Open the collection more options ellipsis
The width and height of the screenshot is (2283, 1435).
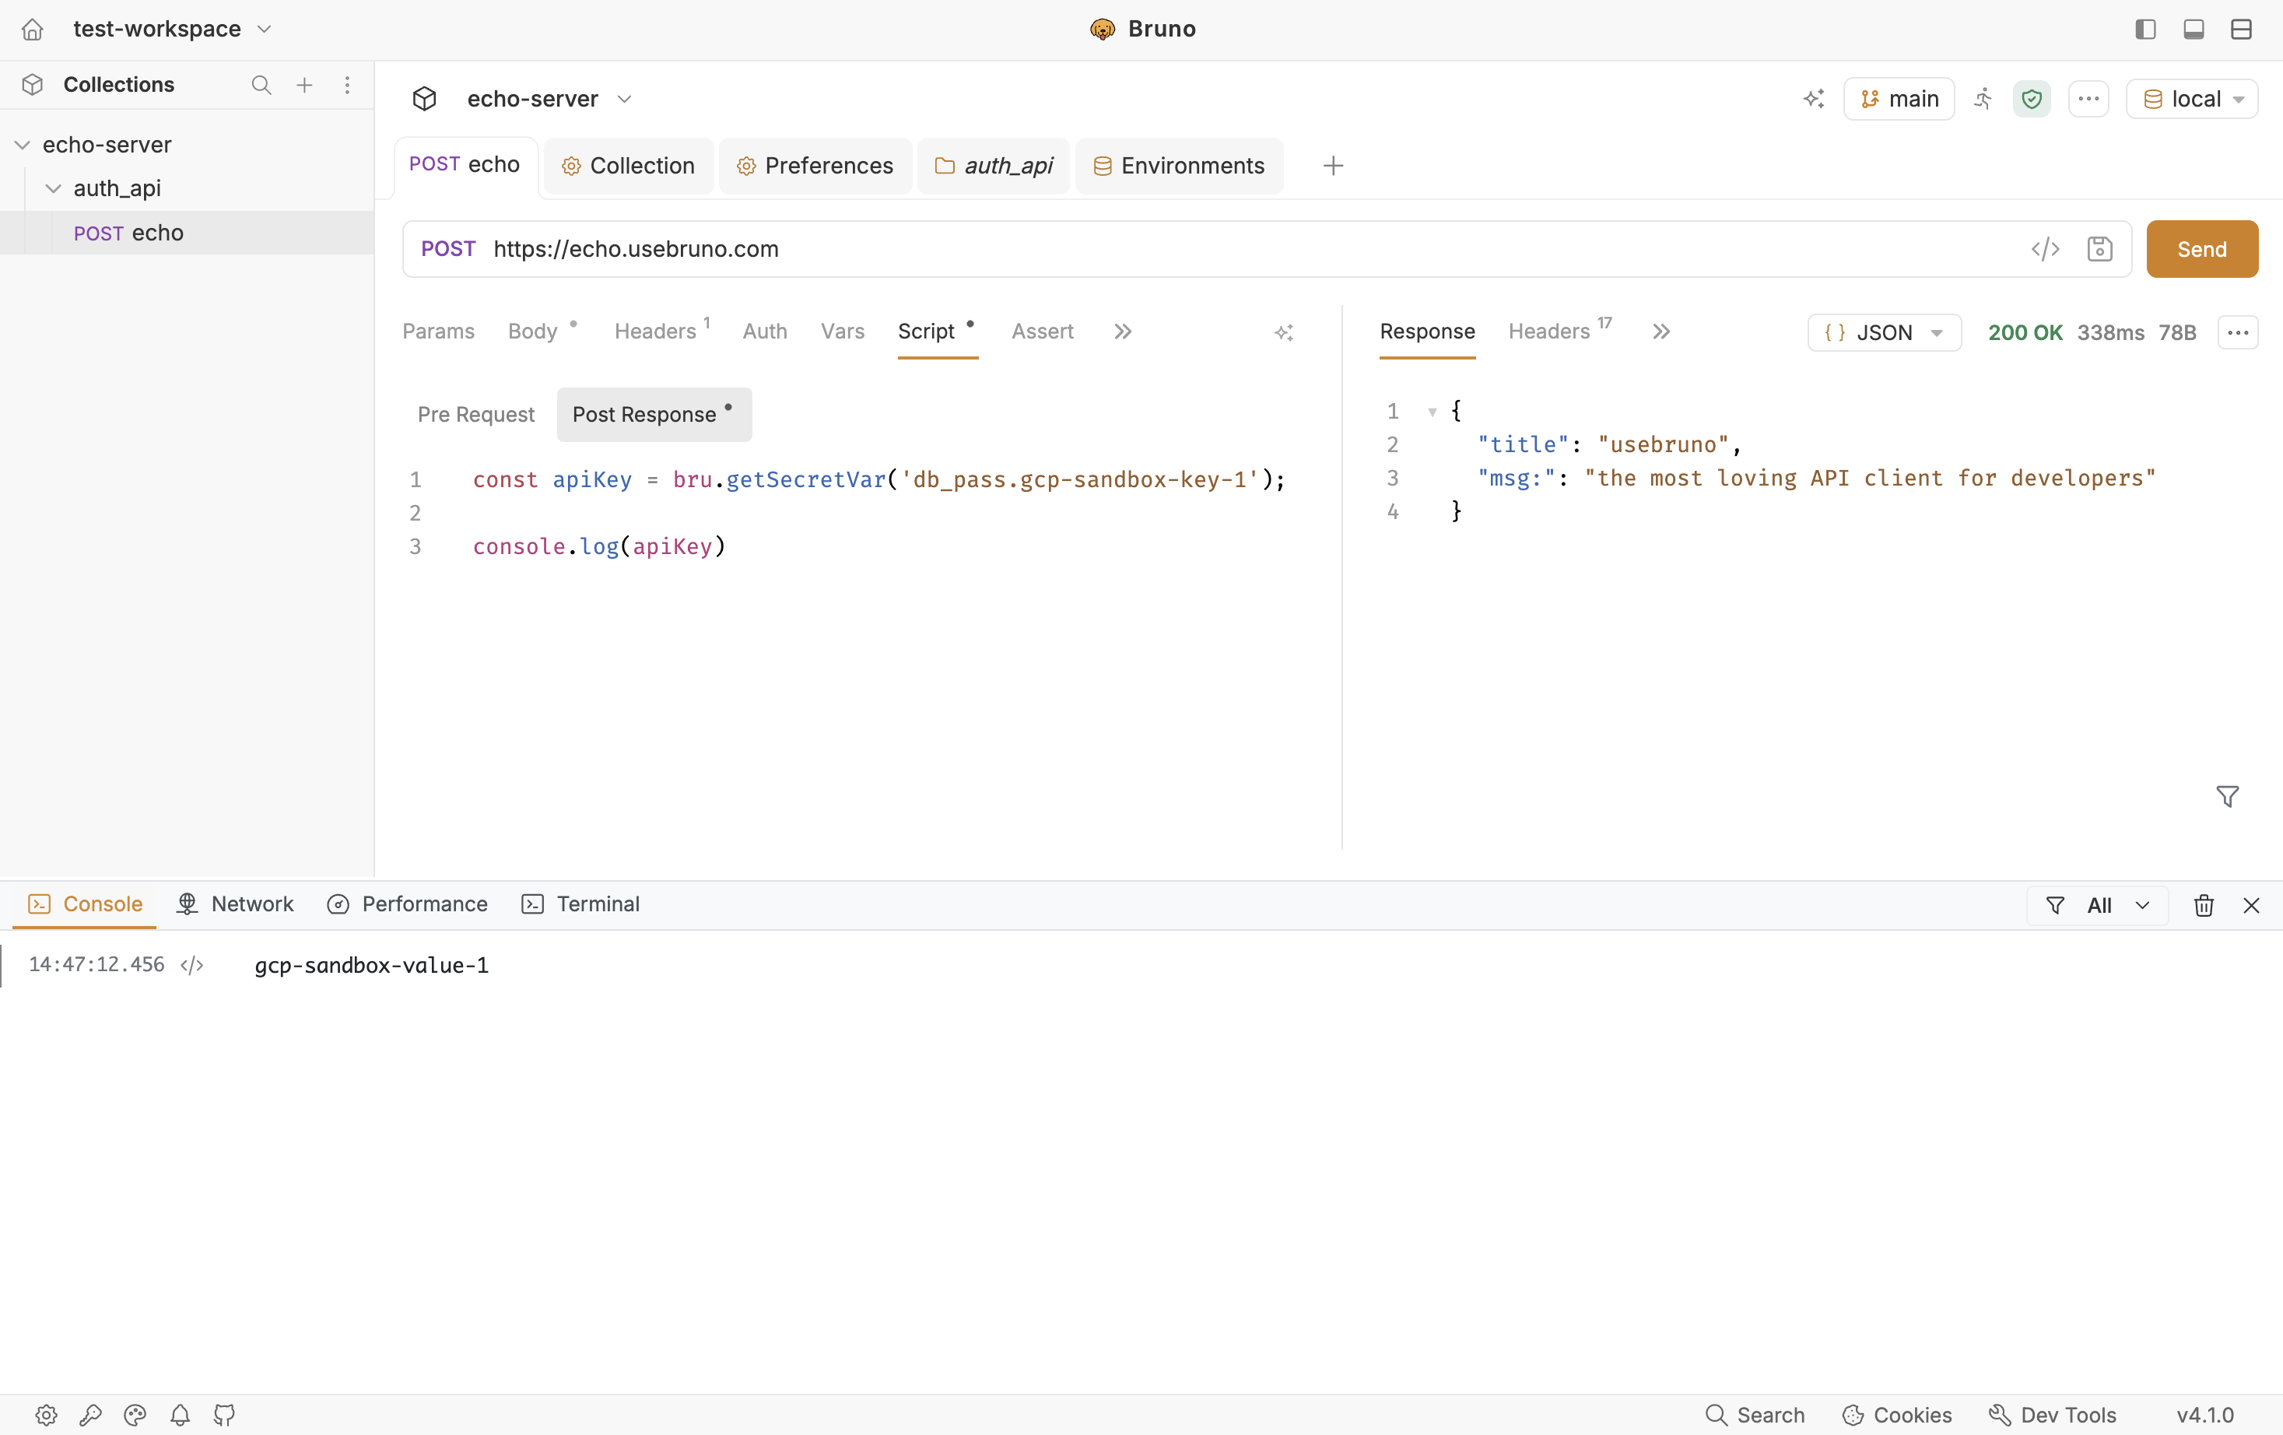(x=2088, y=99)
